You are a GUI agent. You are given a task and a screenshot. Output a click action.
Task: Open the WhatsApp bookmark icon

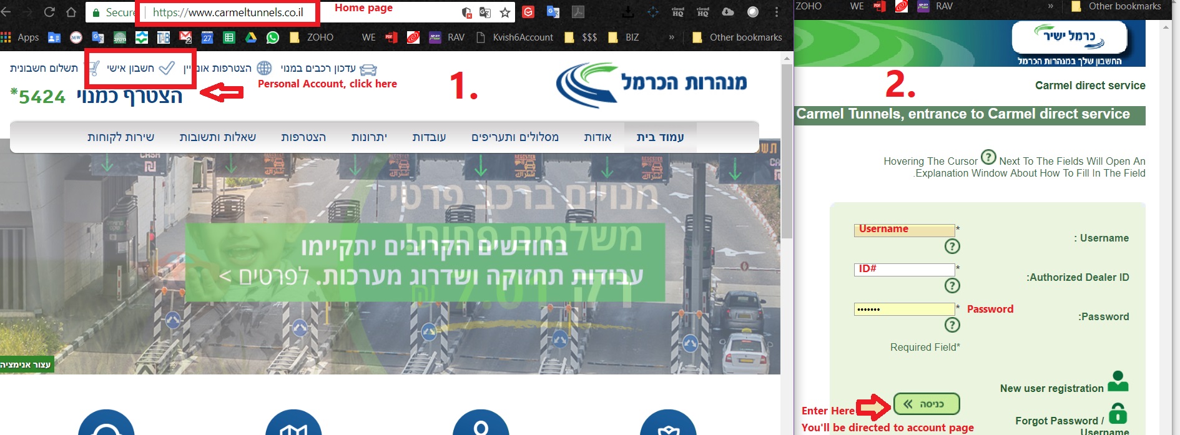273,37
